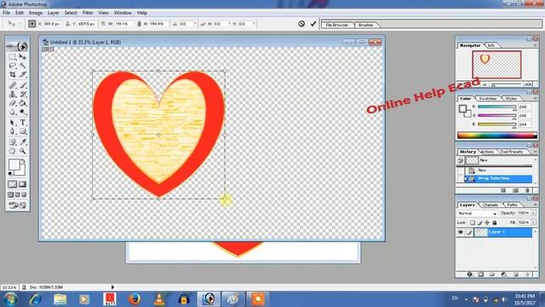Select the History Brush tool
The image size is (545, 307).
(x=23, y=95)
